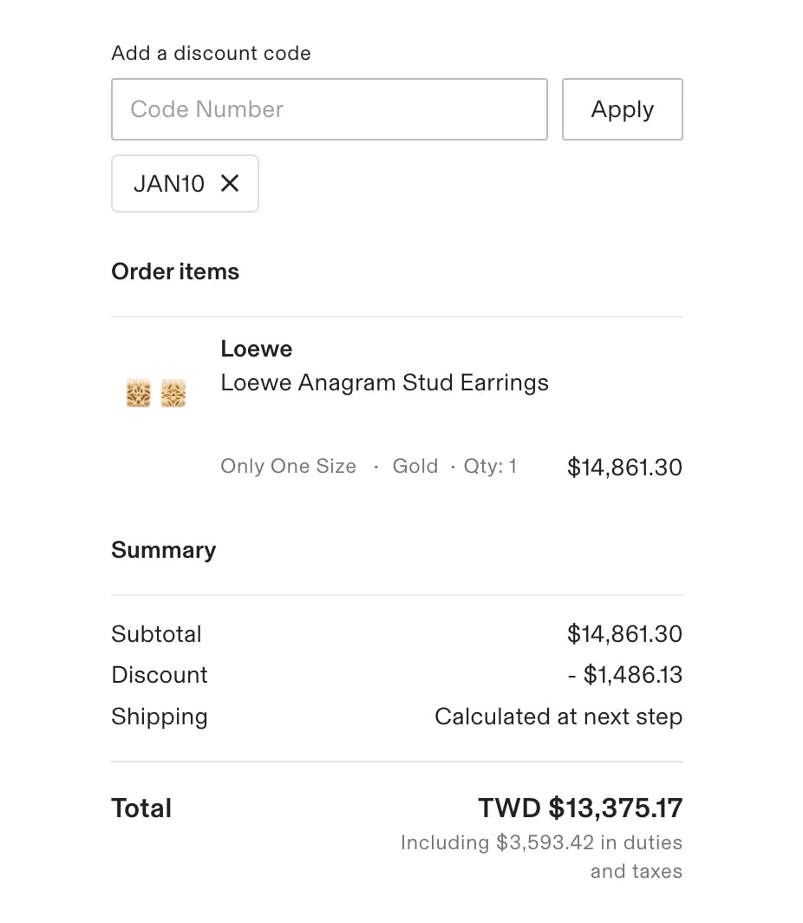Click the Gold color label
Viewport: 803px width, 923px height.
[x=415, y=467]
